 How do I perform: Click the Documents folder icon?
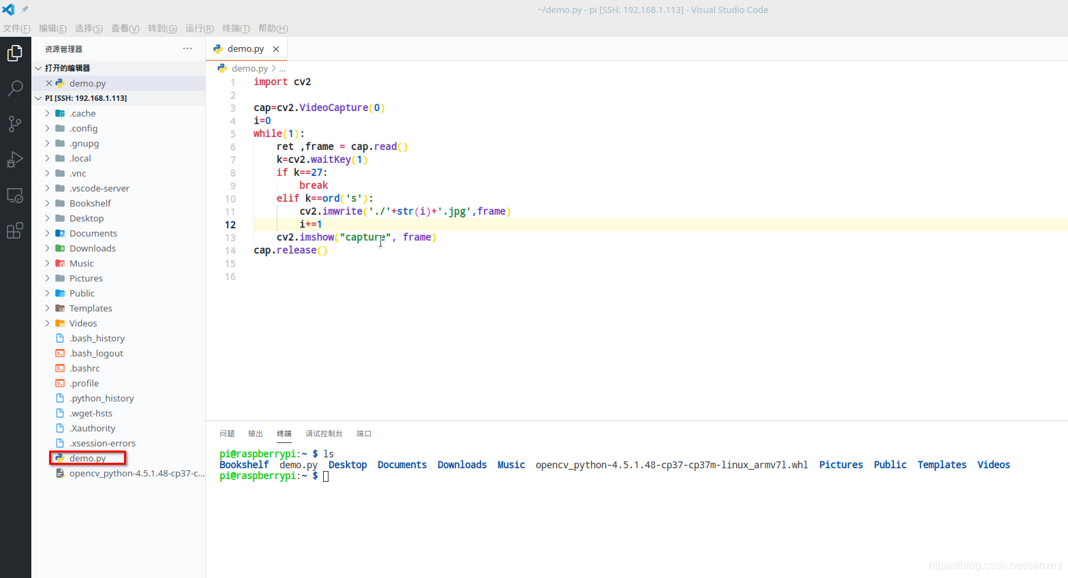pyautogui.click(x=60, y=233)
